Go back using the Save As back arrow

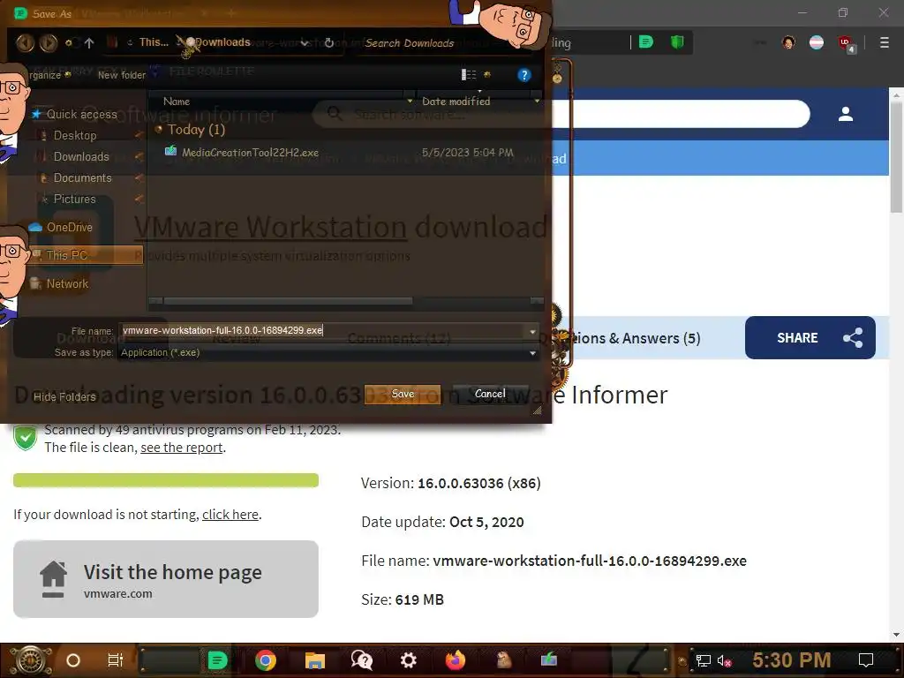coord(25,42)
